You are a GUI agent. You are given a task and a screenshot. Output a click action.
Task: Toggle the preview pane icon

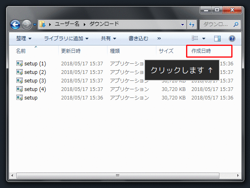click(x=217, y=39)
